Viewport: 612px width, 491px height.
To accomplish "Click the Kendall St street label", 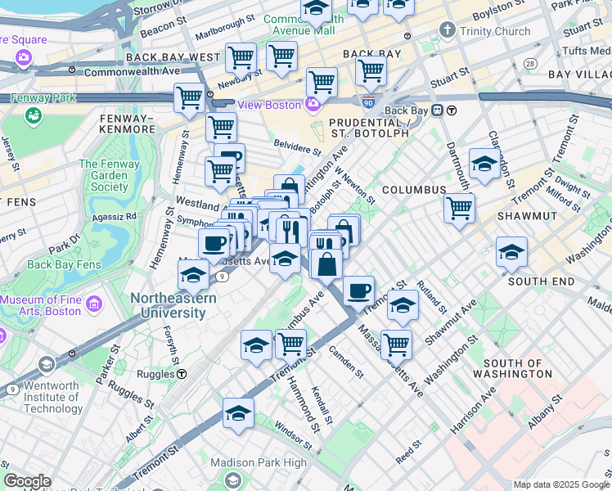I will [322, 406].
